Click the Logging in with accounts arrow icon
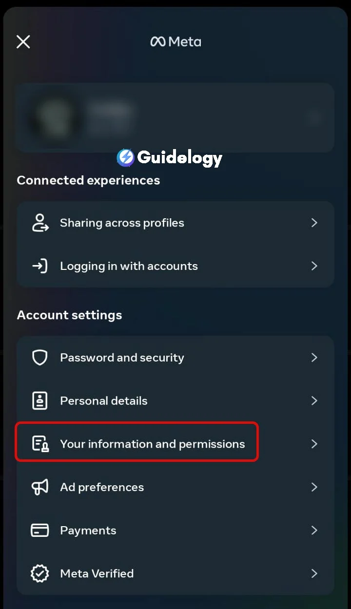Viewport: 351px width, 609px height. pos(40,266)
